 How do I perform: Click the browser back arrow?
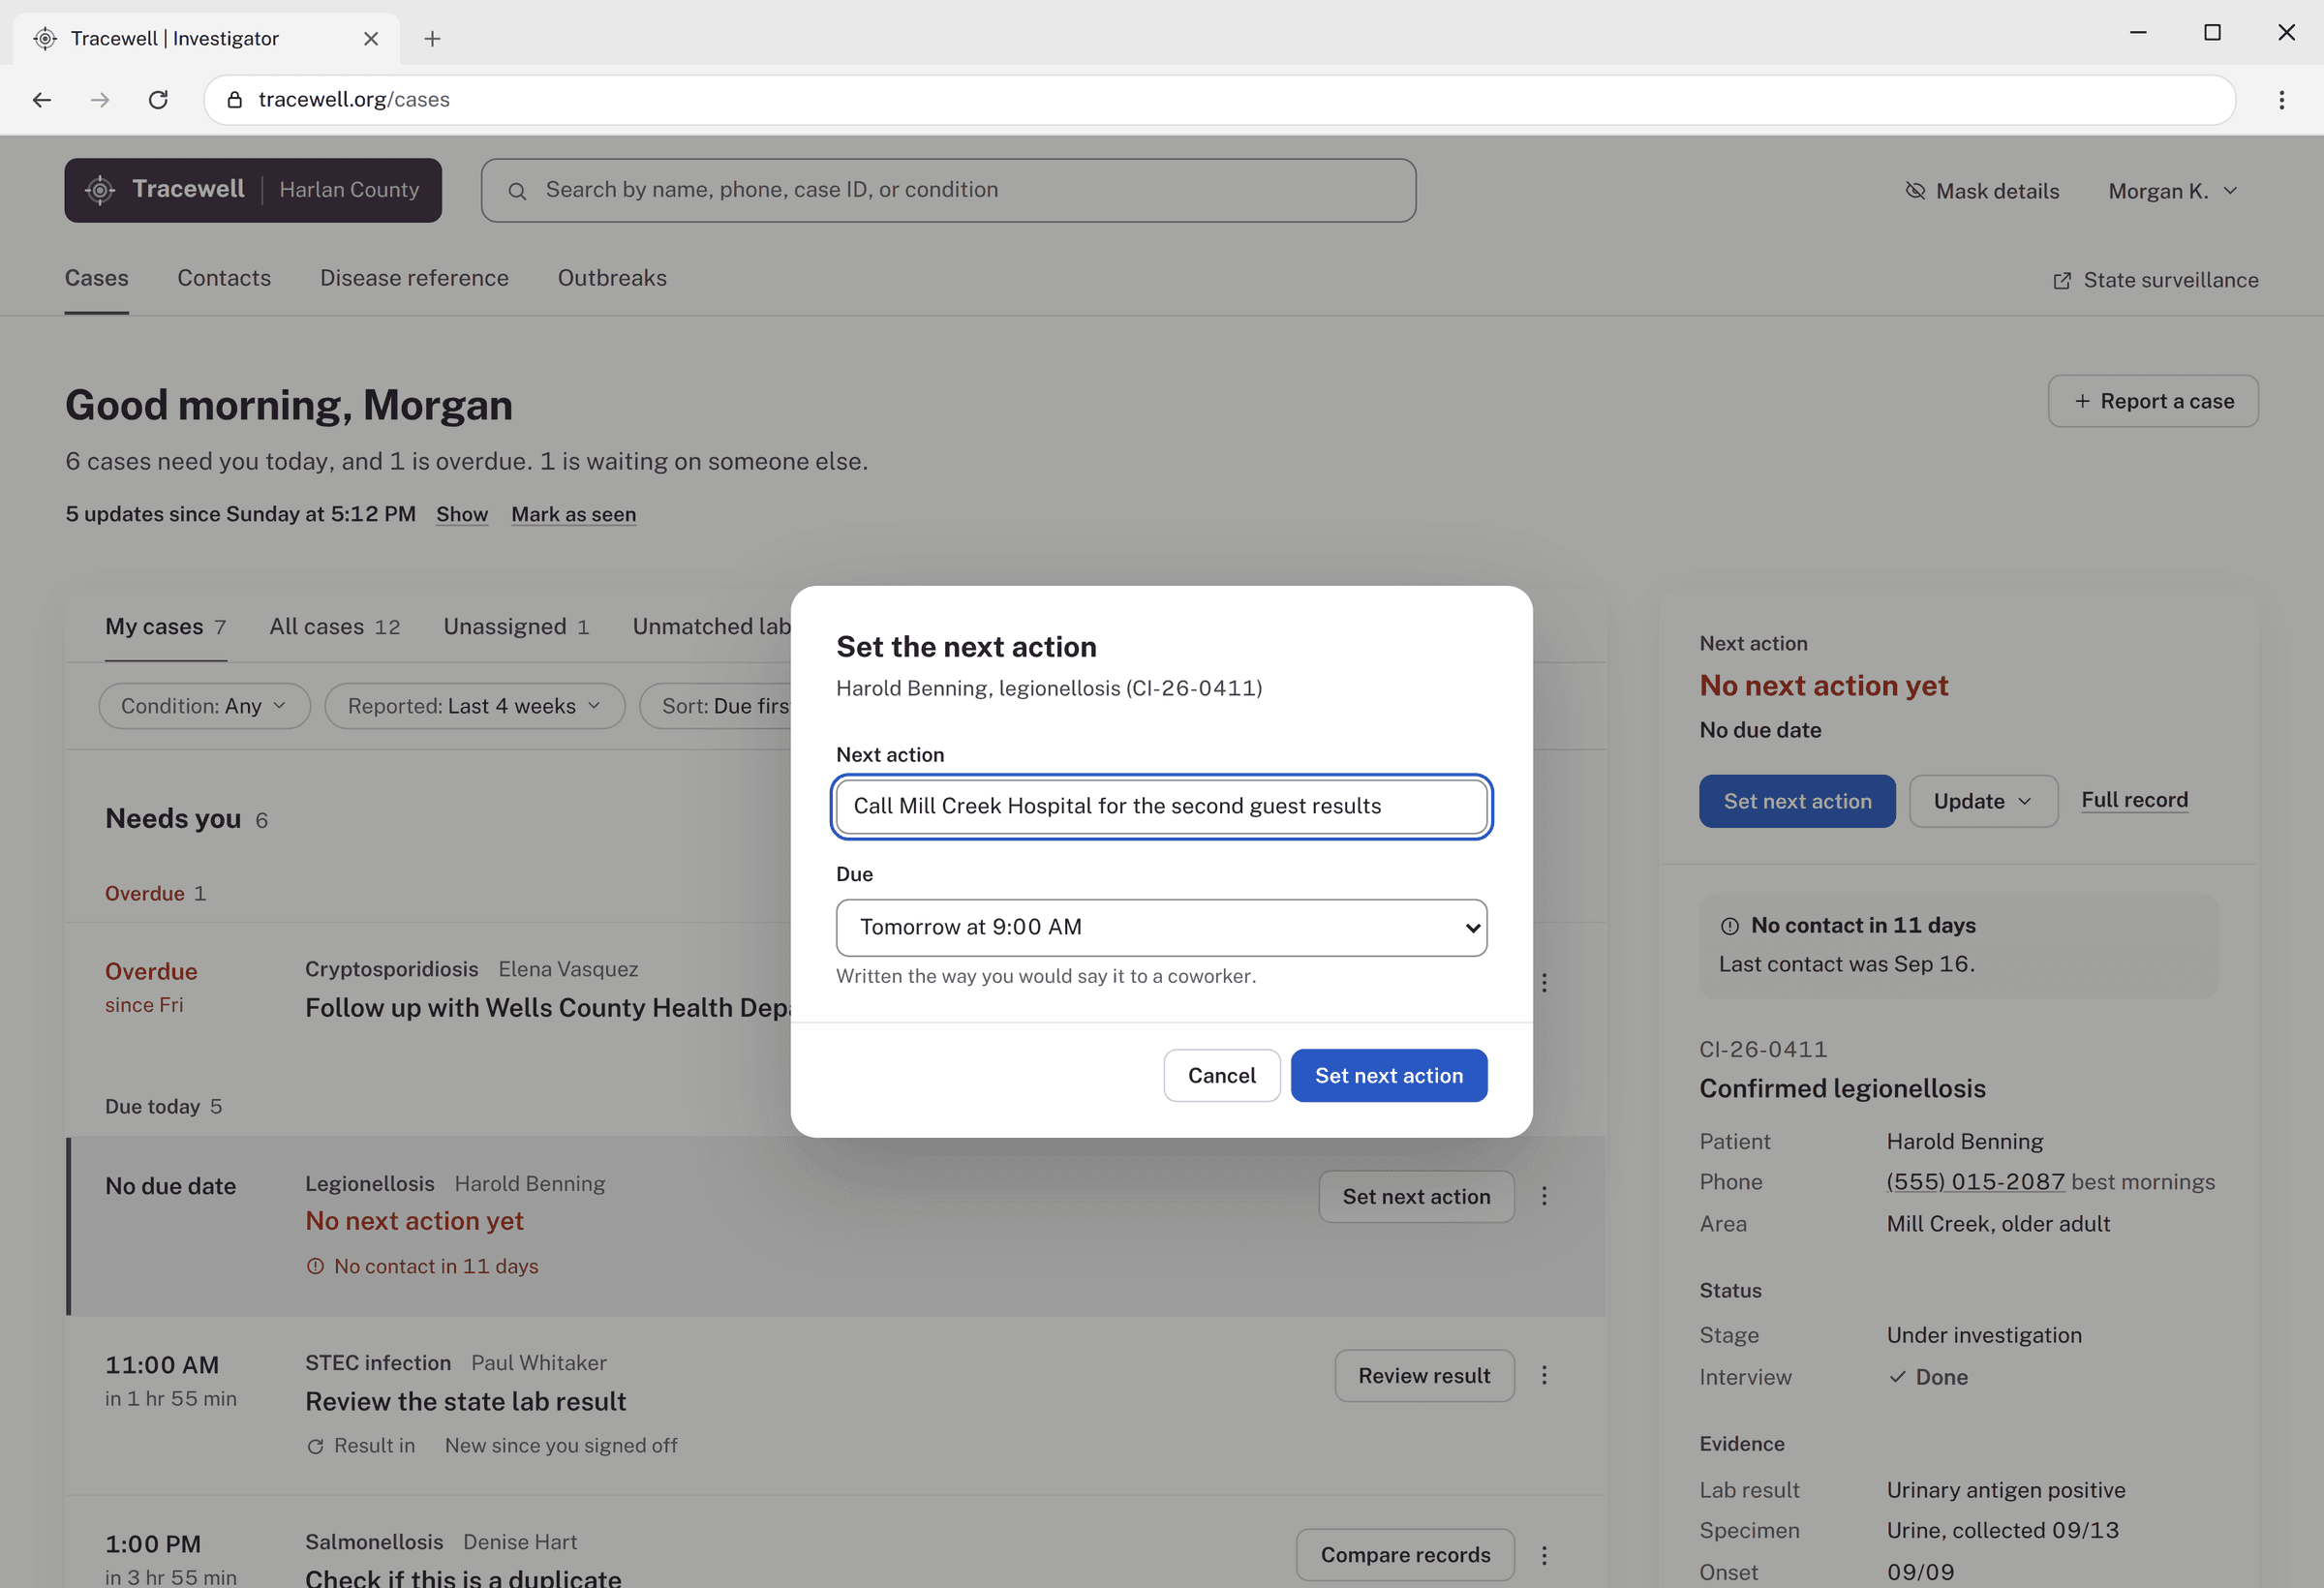pyautogui.click(x=42, y=100)
